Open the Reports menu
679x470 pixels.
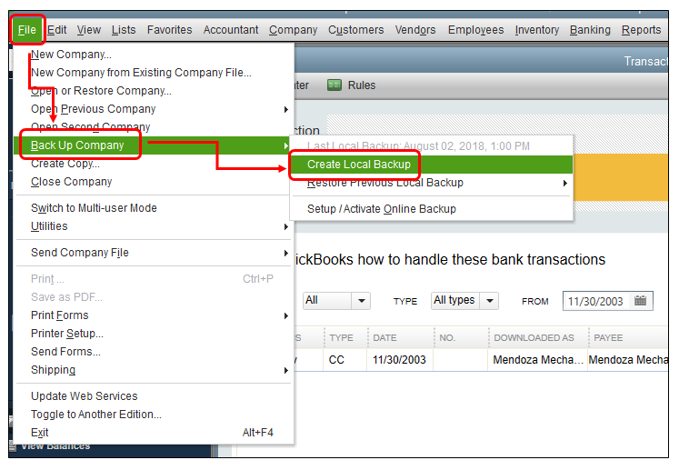pos(642,30)
